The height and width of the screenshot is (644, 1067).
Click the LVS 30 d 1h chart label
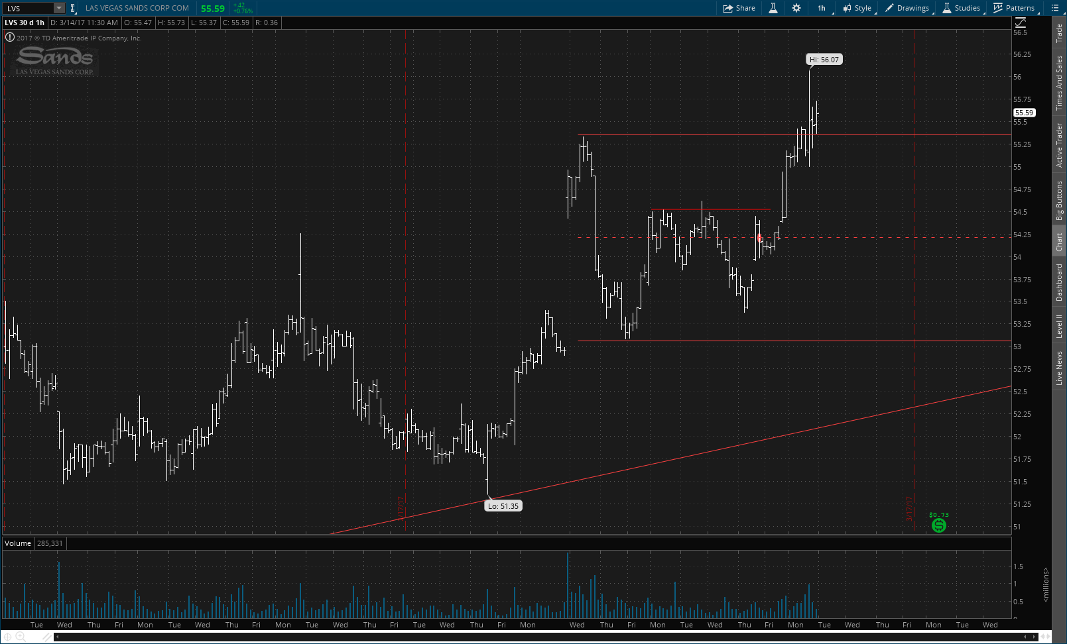[x=25, y=23]
